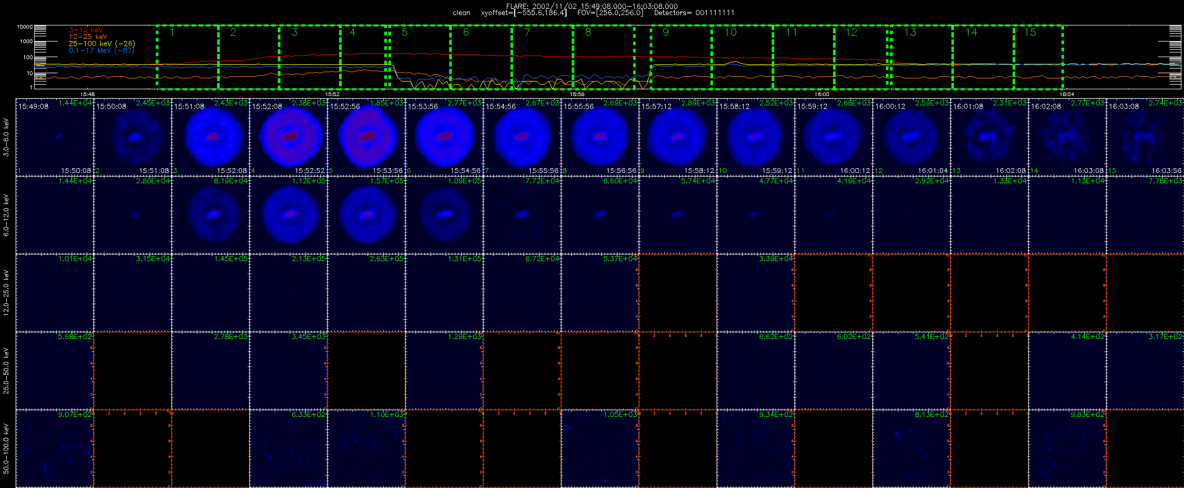Click the 50.0-100.0 keV row label
This screenshot has height=488, width=1184.
click(6, 449)
